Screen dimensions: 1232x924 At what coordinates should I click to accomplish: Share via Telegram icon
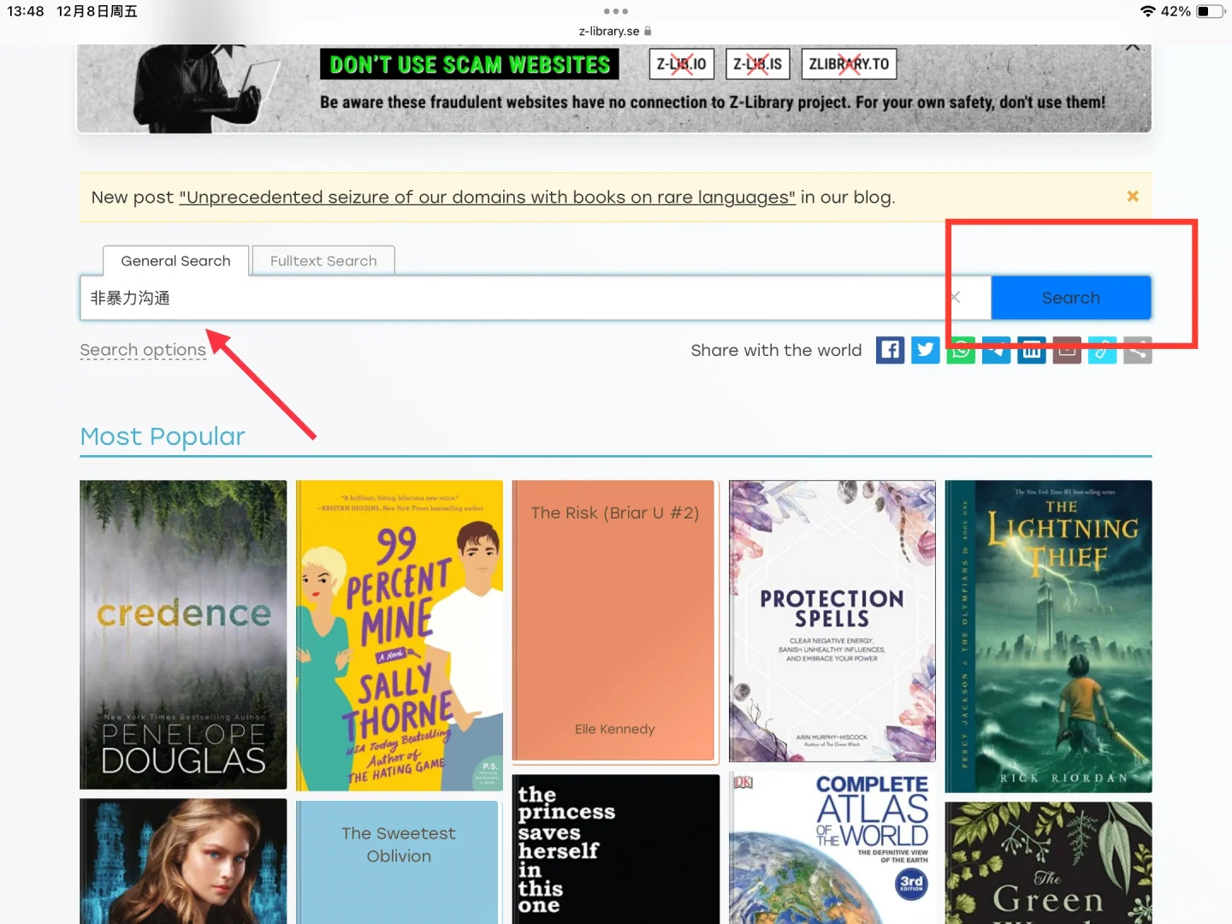996,350
